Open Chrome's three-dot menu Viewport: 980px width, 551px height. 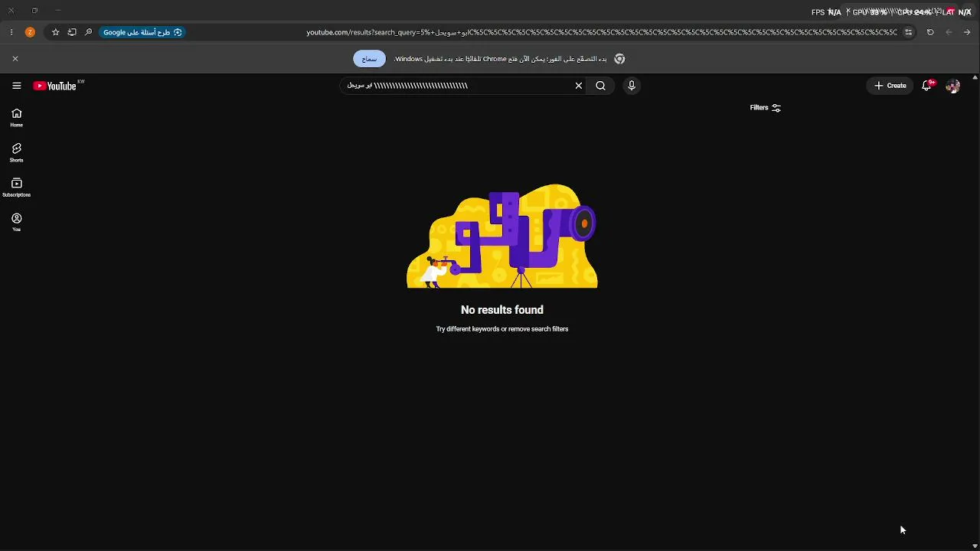pyautogui.click(x=11, y=32)
